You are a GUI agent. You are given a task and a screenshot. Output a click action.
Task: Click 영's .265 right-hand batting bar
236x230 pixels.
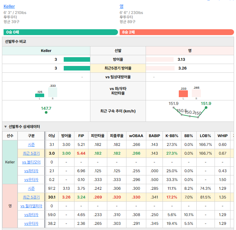[196, 93]
